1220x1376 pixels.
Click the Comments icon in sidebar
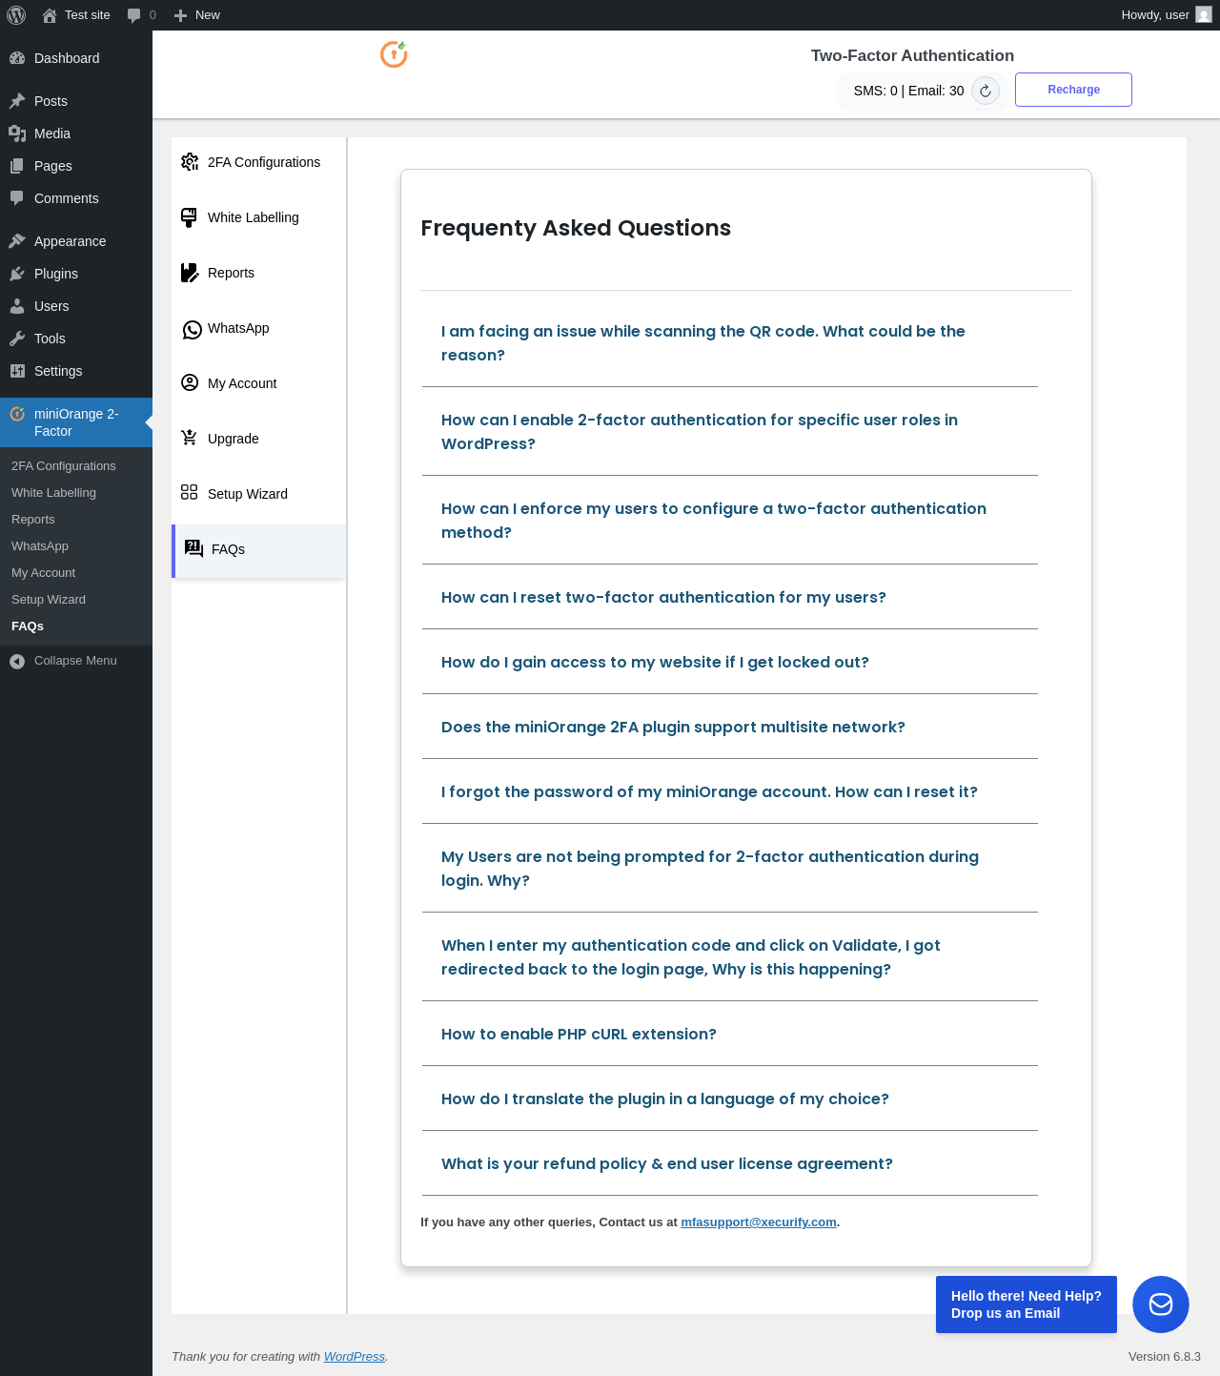[17, 198]
